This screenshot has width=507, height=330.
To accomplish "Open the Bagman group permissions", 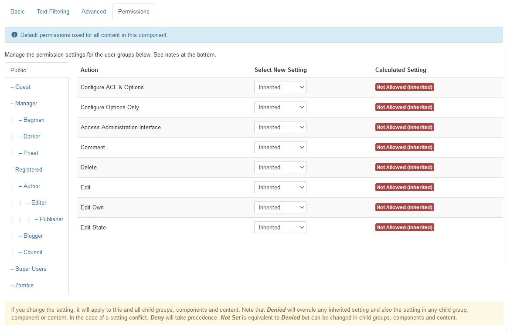I will 34,120.
